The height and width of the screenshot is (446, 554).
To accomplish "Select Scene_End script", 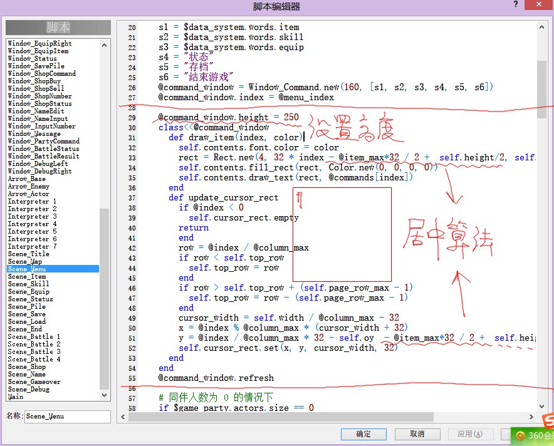I will point(25,329).
